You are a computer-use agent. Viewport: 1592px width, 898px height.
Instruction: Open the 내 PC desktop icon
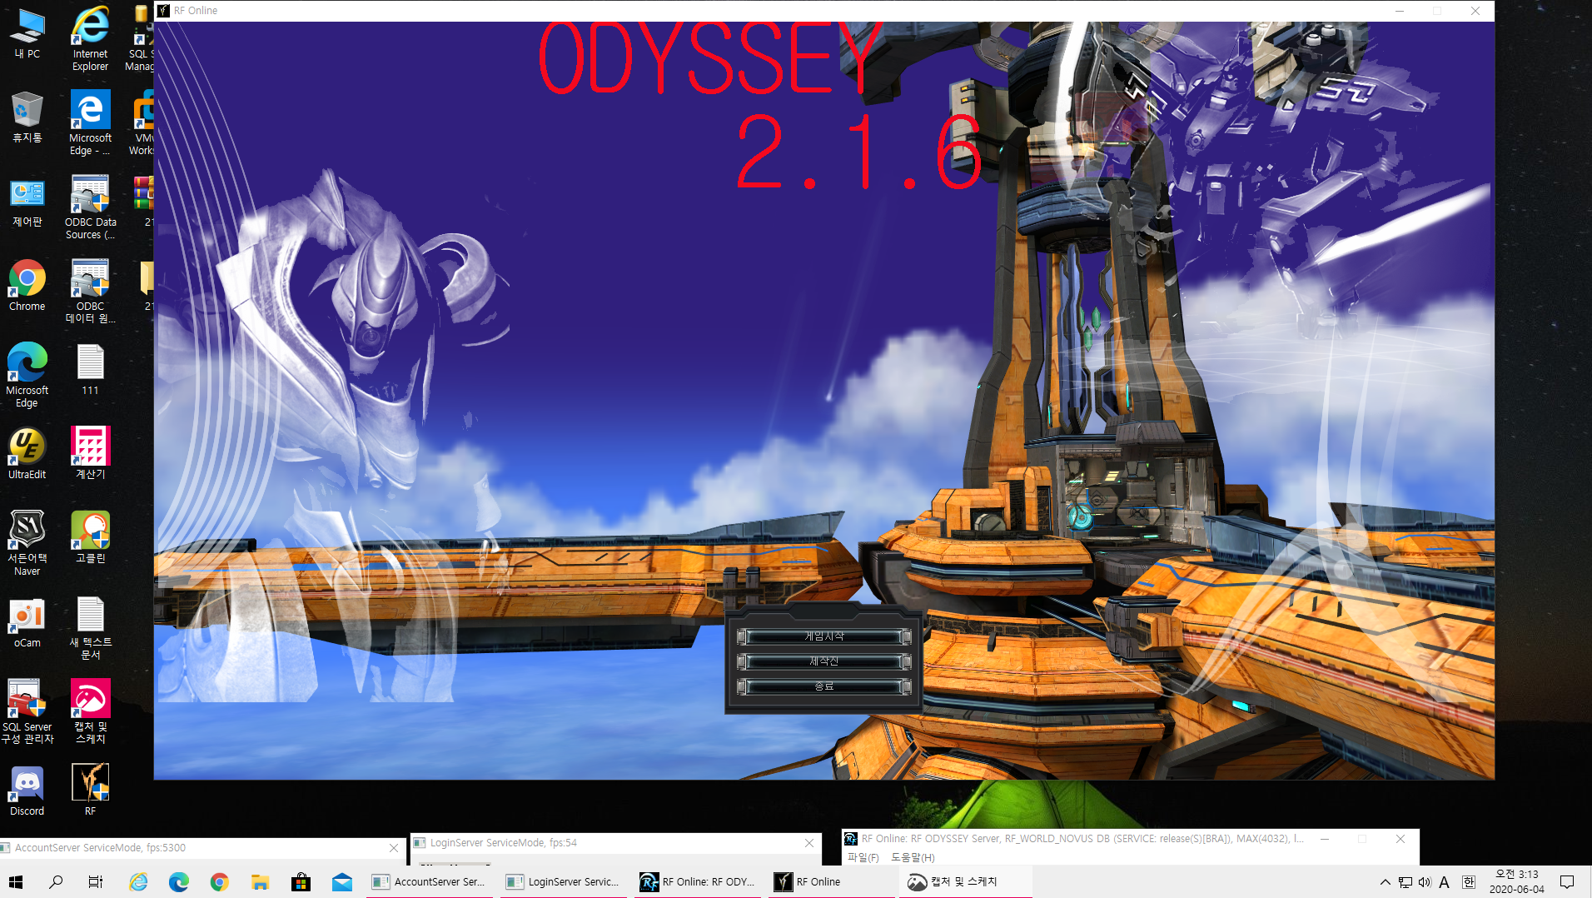[27, 33]
